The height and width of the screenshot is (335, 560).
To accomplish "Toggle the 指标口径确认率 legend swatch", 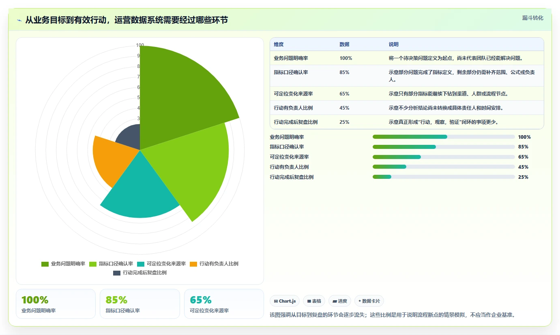I will [92, 264].
